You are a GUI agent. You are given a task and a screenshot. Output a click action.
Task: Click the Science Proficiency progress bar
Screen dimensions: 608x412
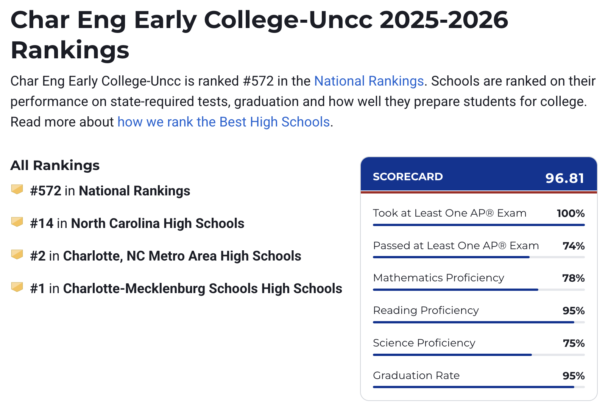pyautogui.click(x=479, y=355)
